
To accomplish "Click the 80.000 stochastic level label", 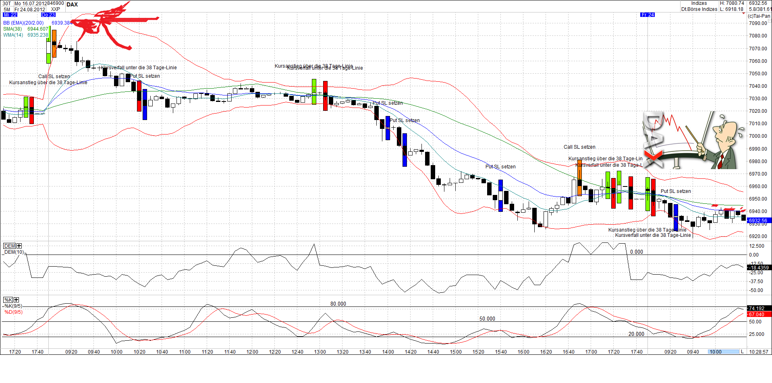I will [x=338, y=304].
